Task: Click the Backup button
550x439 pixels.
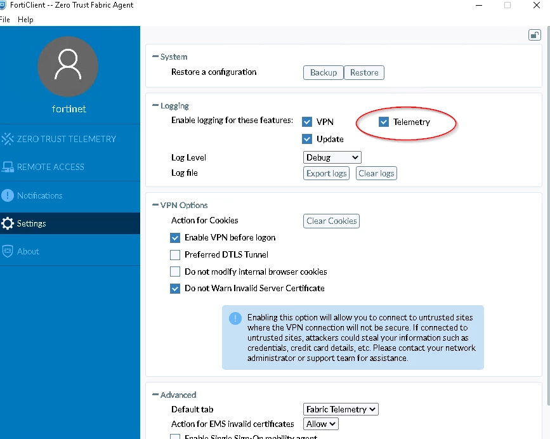Action: pyautogui.click(x=324, y=72)
